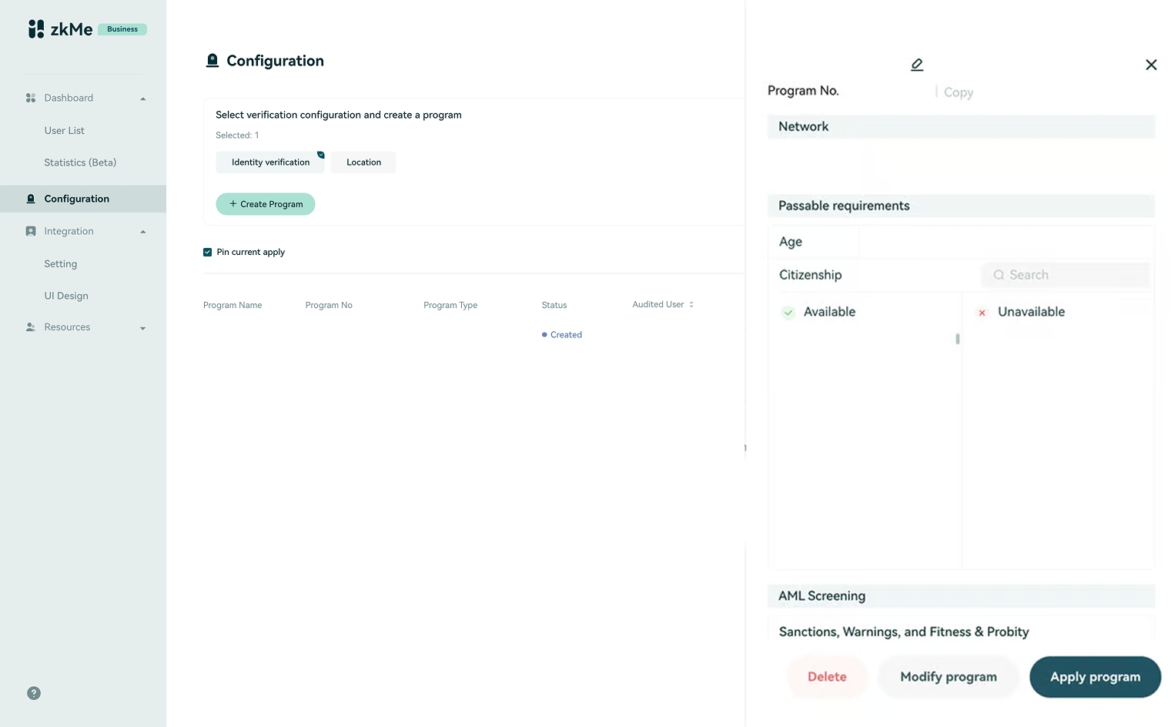
Task: Sort by the Audited User column arrows
Action: pos(691,304)
